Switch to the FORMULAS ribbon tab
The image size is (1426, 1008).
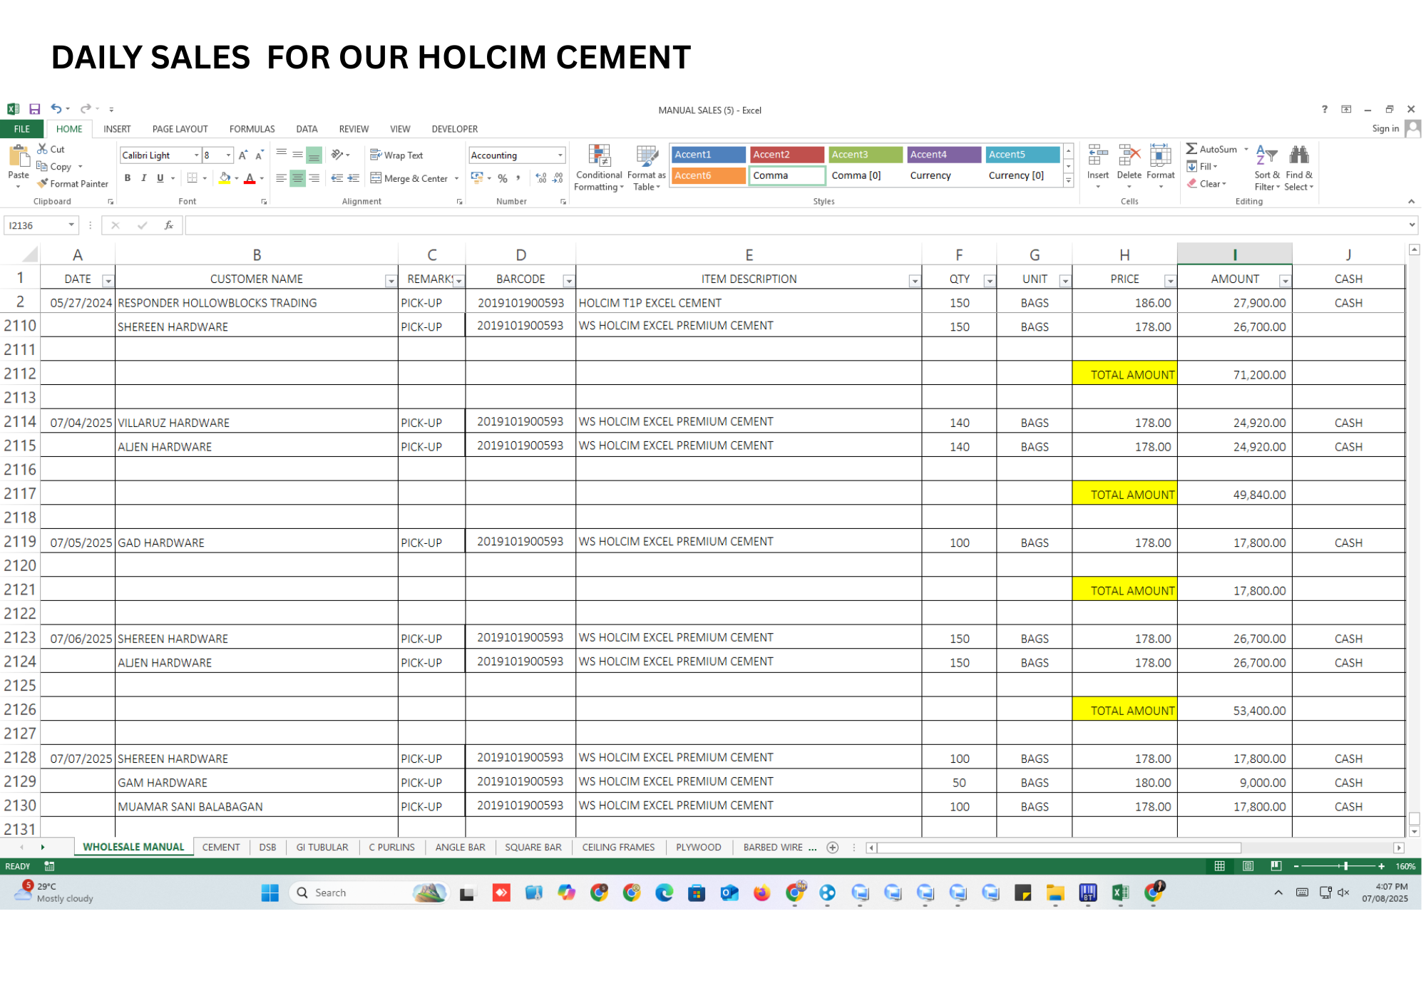(252, 129)
